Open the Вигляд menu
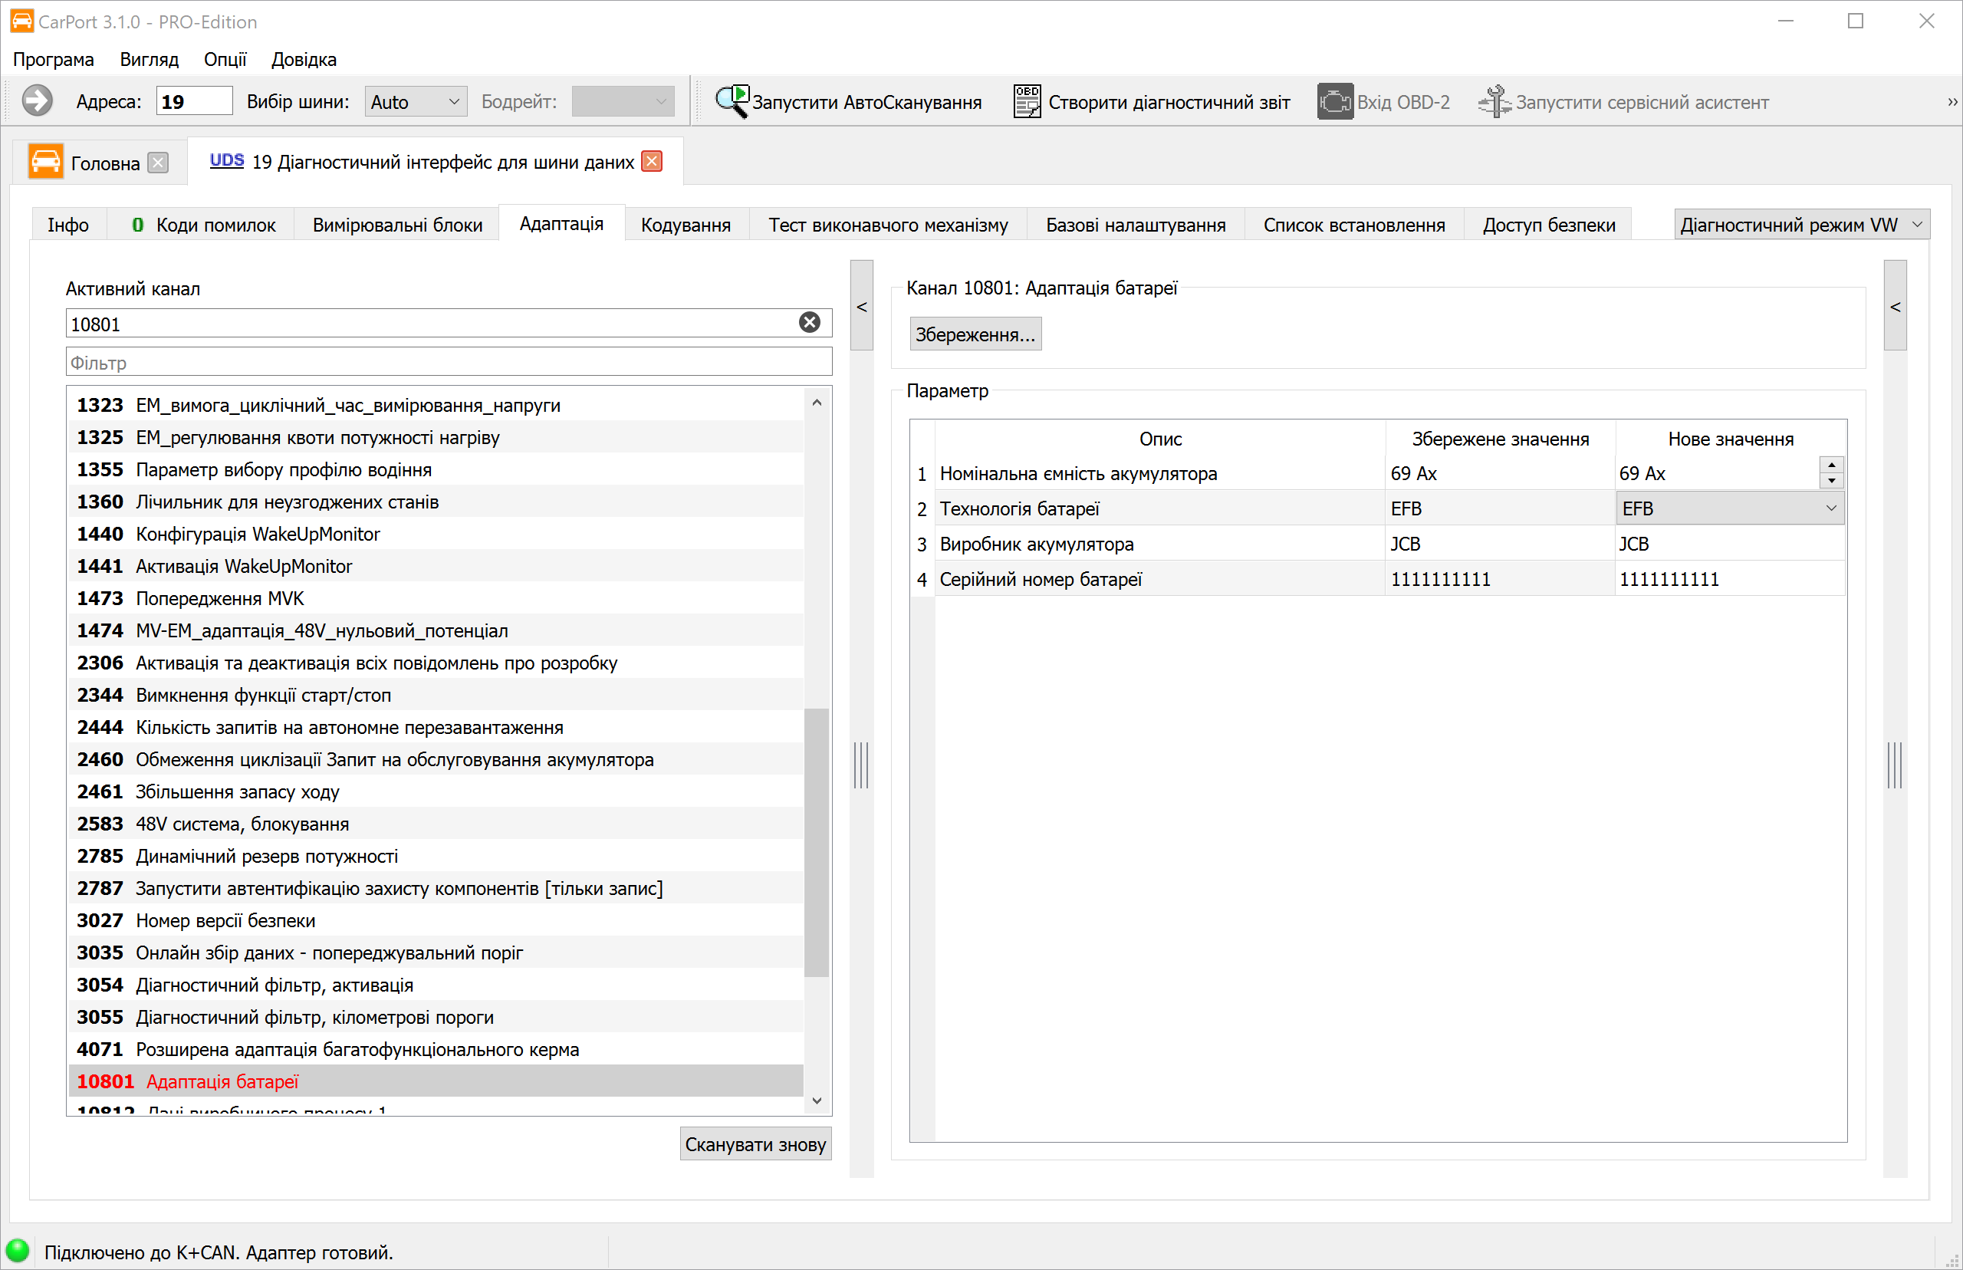The image size is (1963, 1270). [x=150, y=59]
